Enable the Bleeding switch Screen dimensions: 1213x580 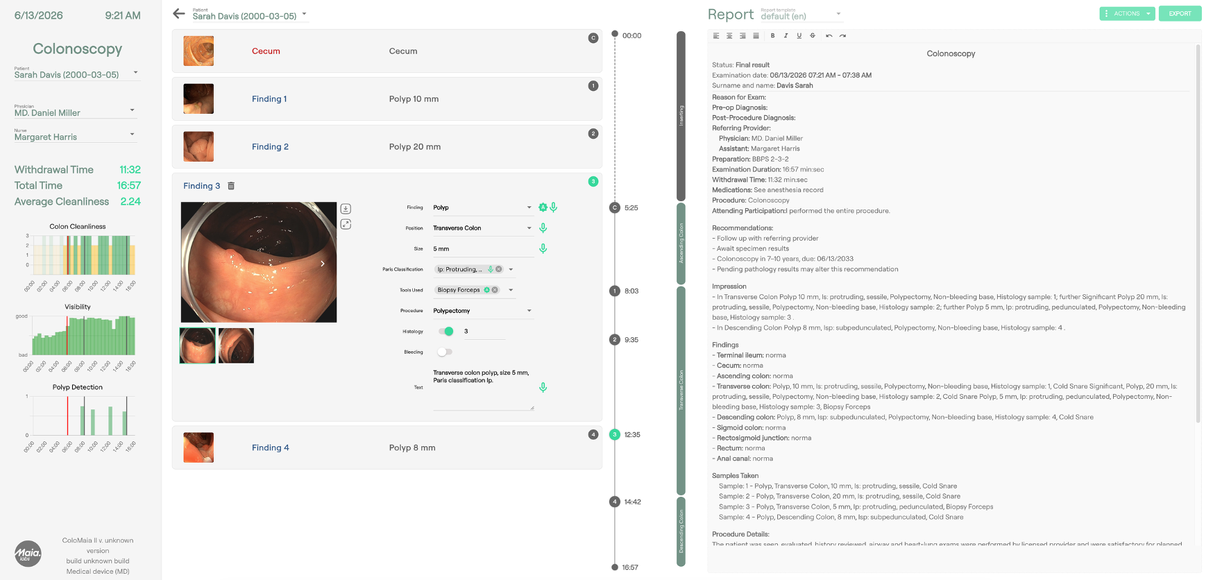coord(444,352)
